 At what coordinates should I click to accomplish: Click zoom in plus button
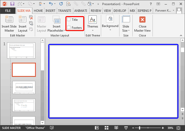[163, 128]
